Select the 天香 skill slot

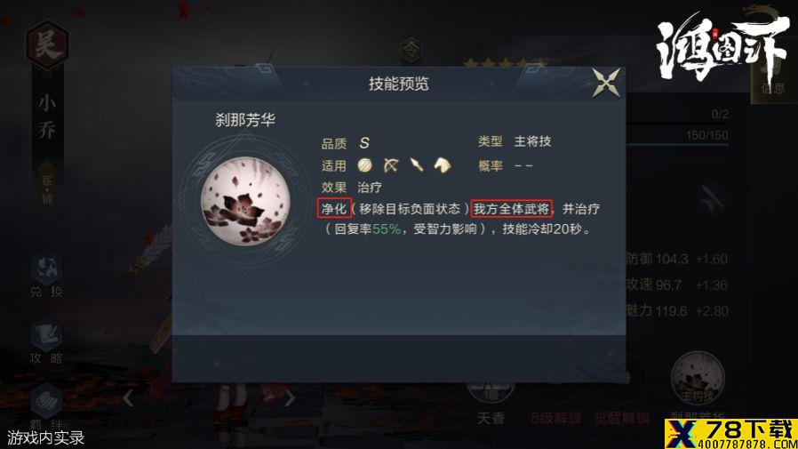[491, 402]
